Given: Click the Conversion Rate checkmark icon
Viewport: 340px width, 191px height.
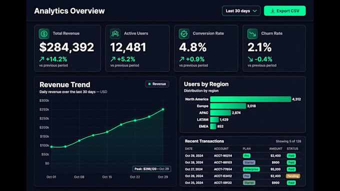Looking at the screenshot, I should [x=184, y=34].
